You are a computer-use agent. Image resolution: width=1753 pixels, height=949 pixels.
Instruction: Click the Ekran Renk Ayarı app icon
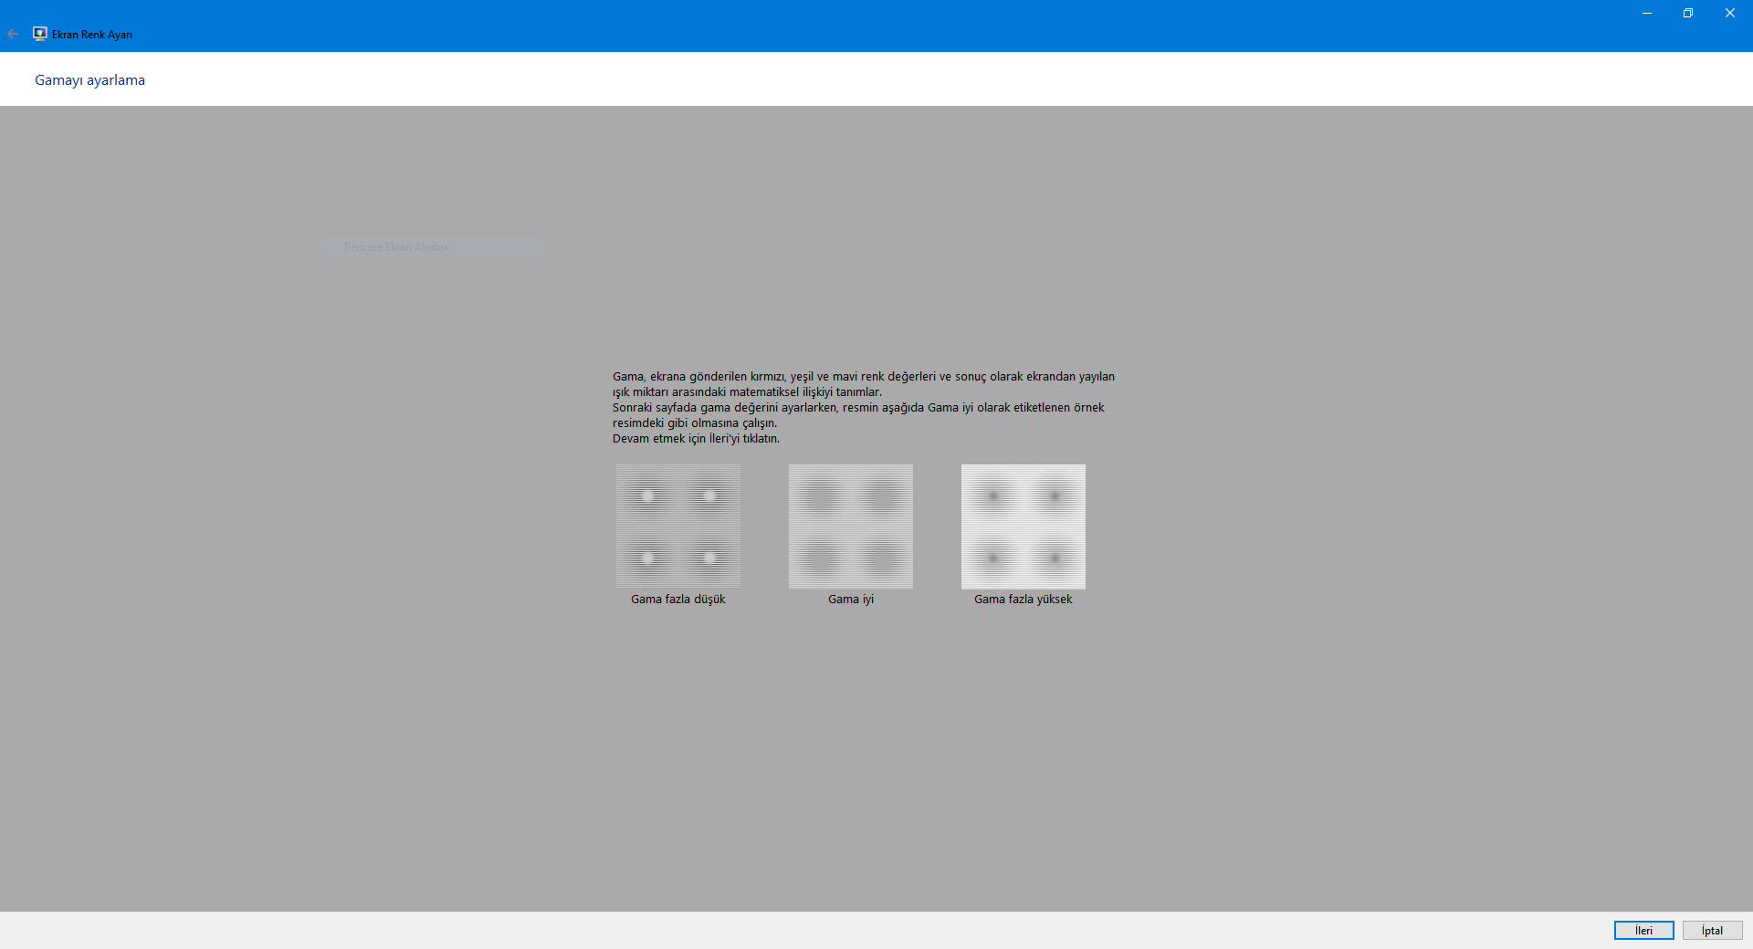[39, 34]
